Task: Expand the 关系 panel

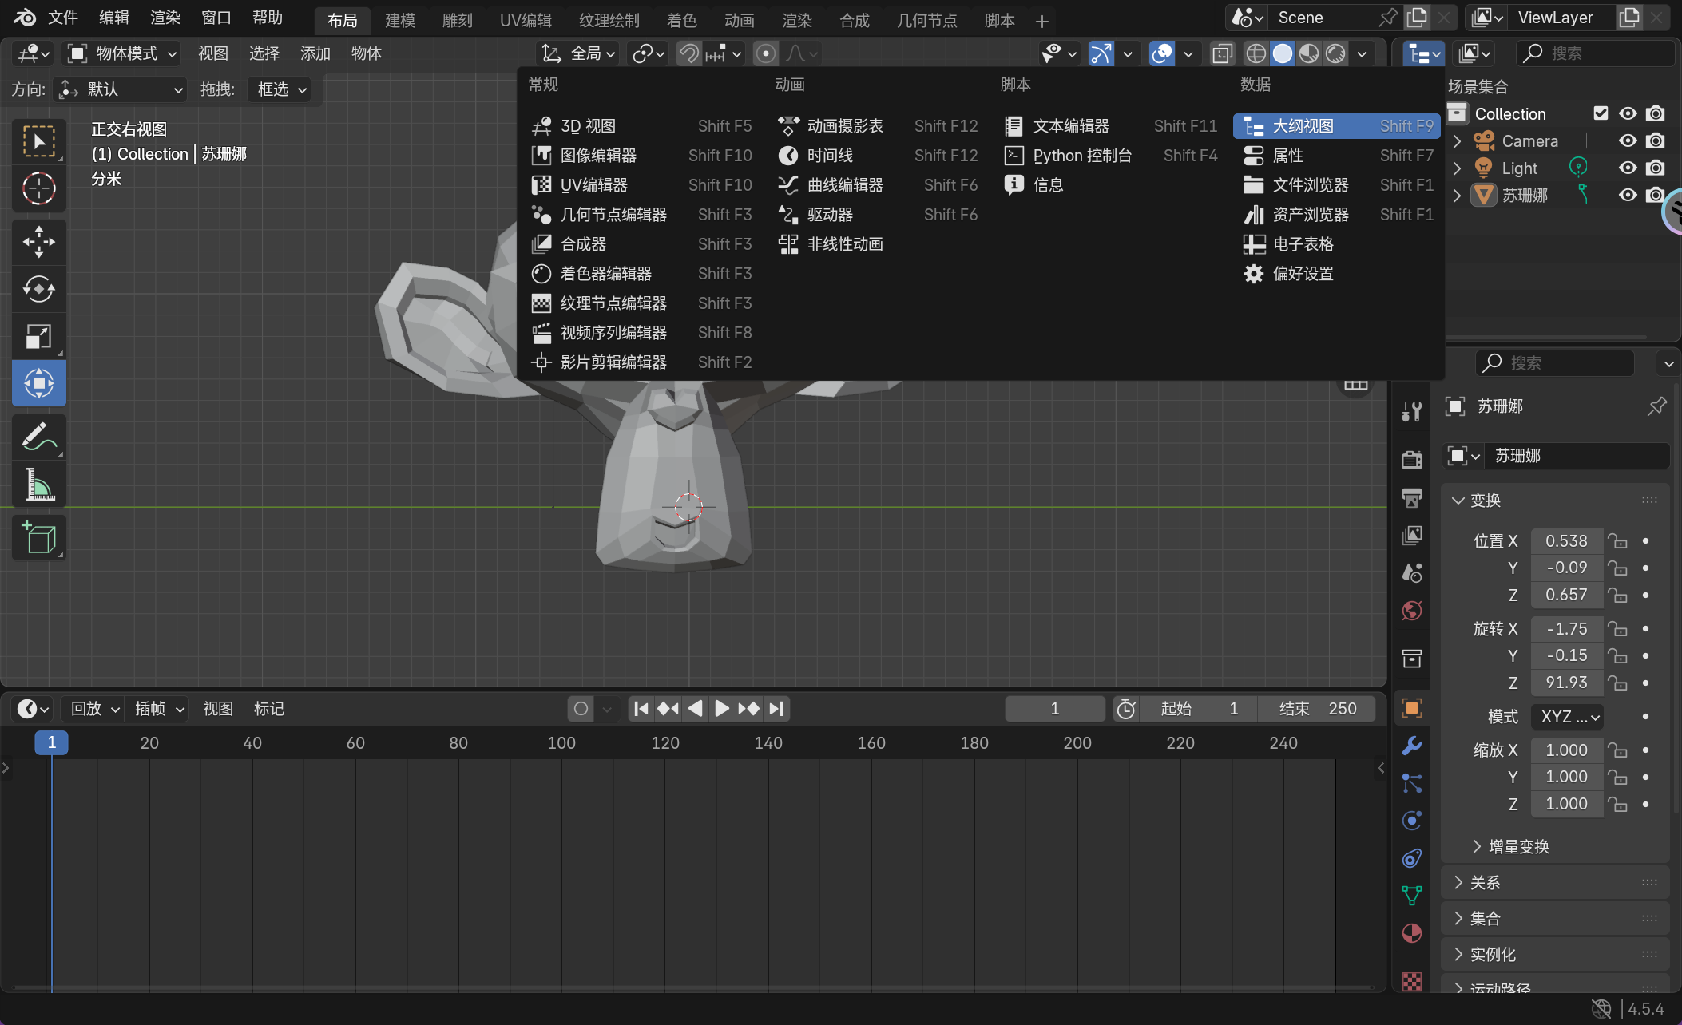Action: pos(1485,882)
